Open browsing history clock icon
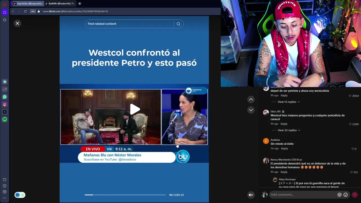The width and height of the screenshot is (361, 203). pos(5,186)
